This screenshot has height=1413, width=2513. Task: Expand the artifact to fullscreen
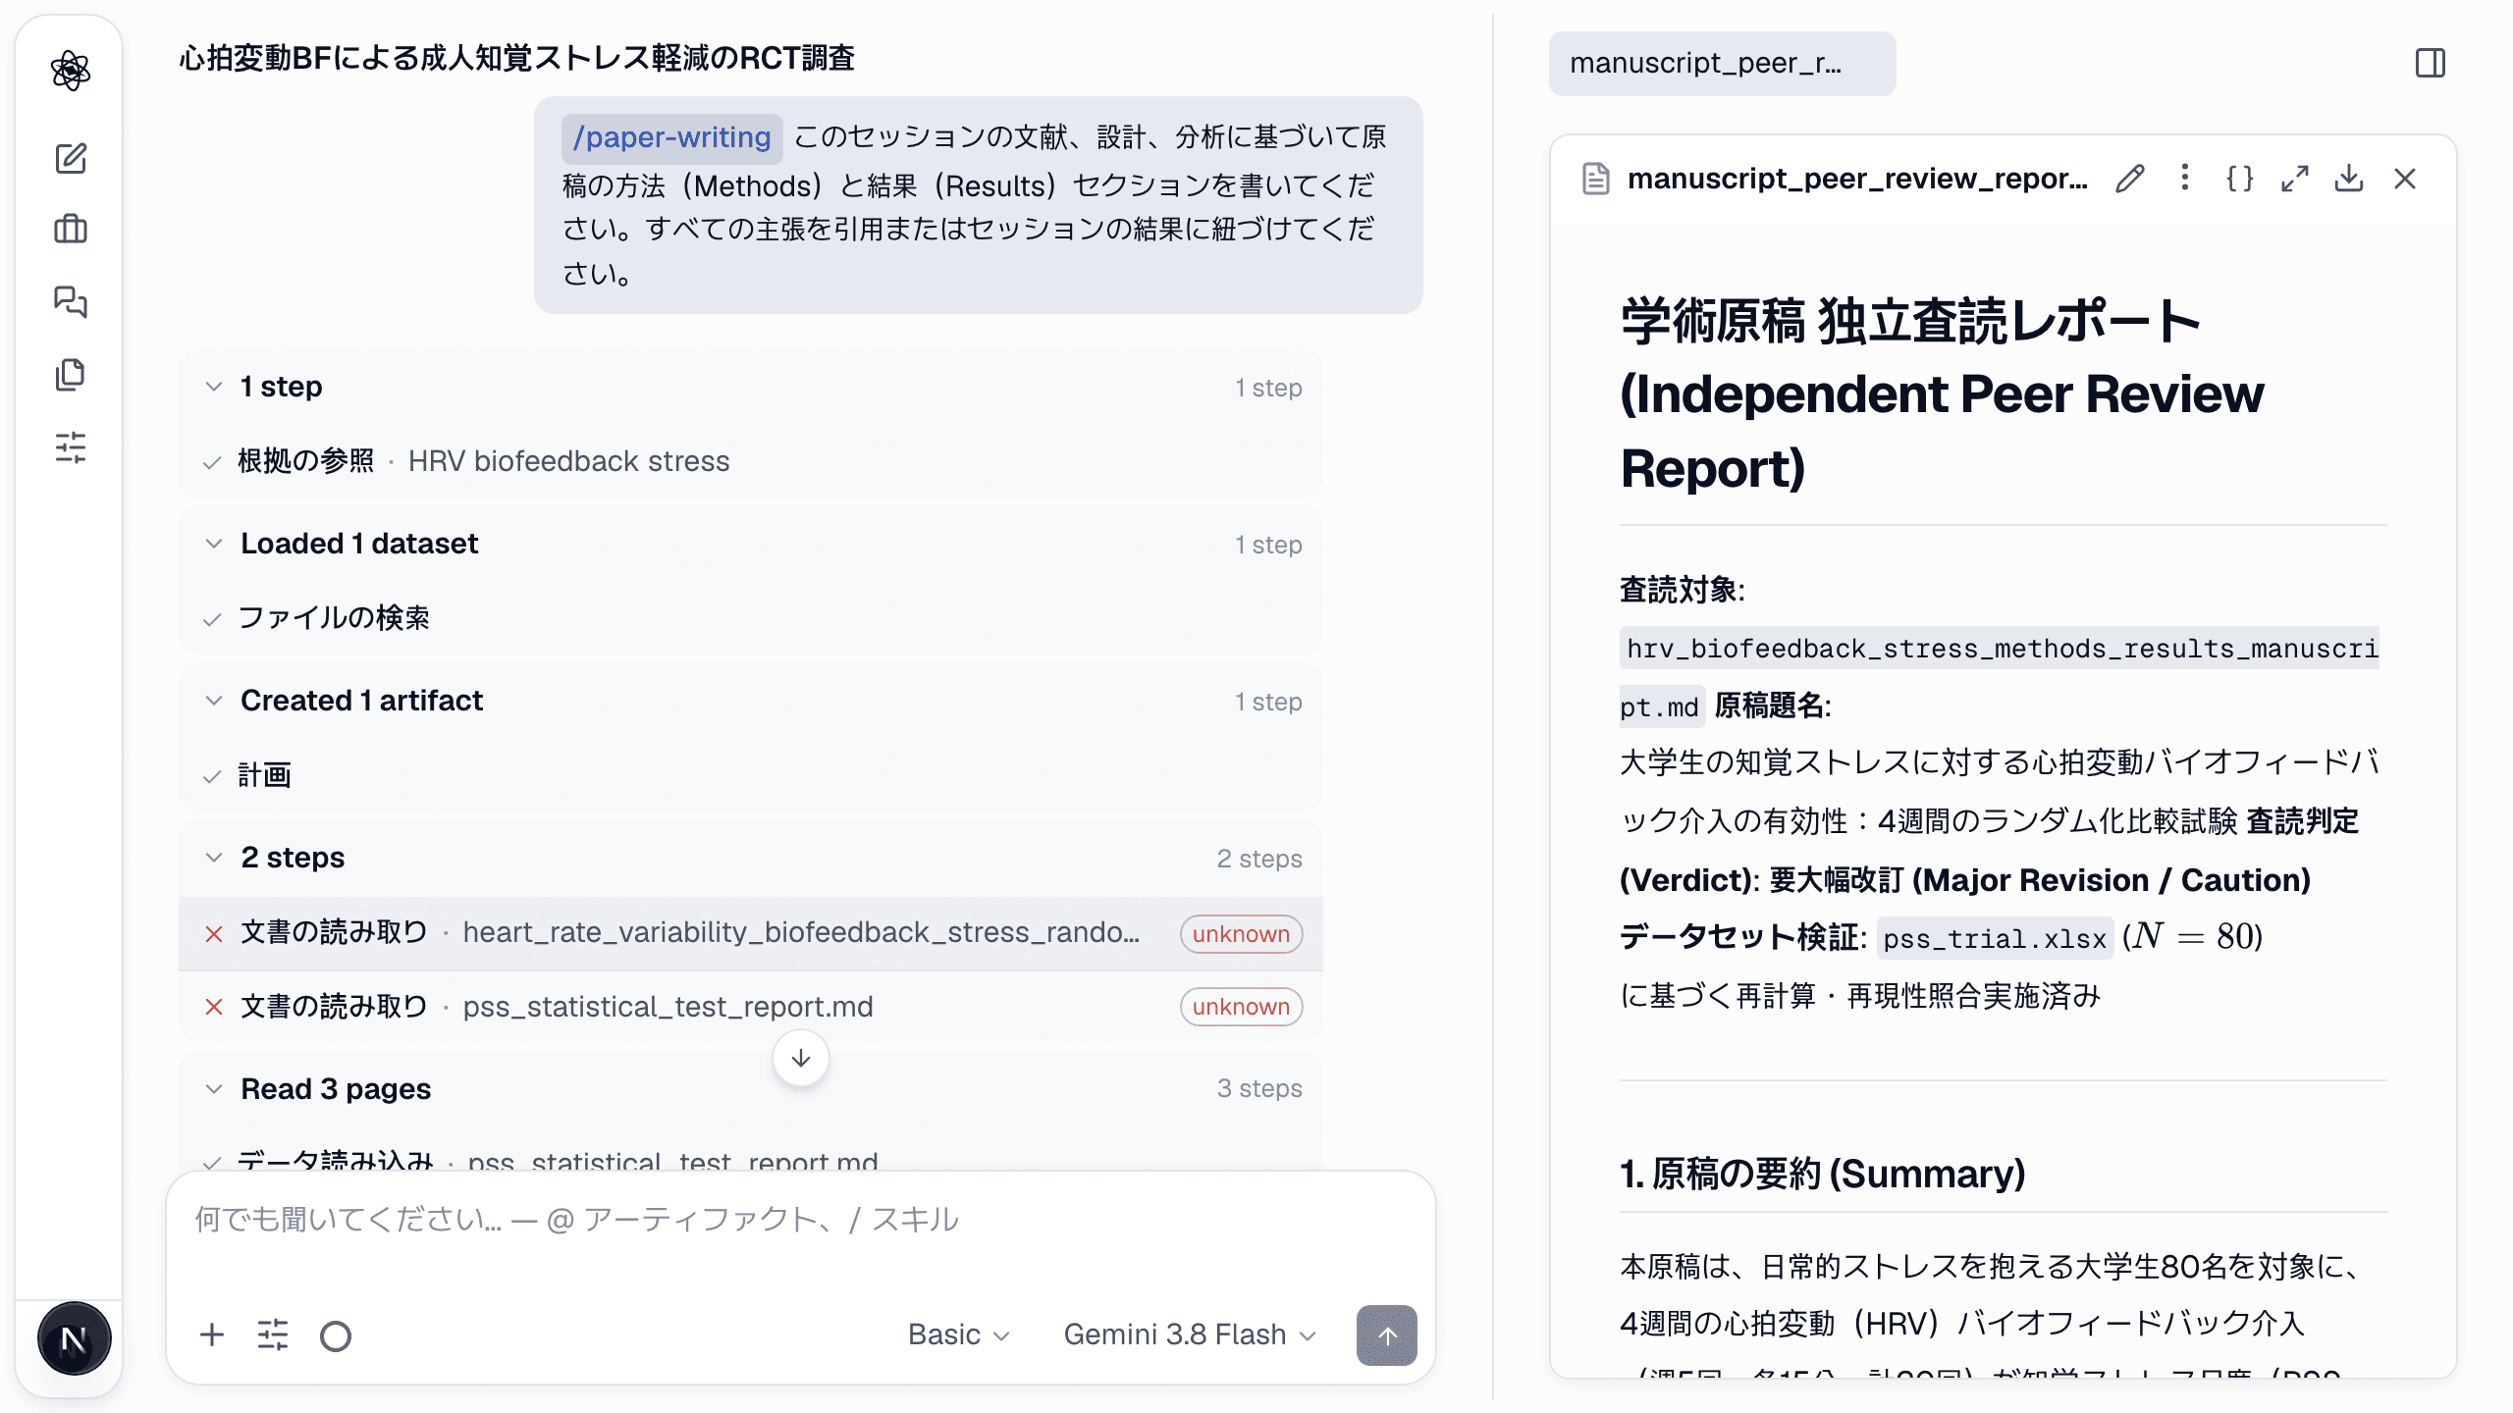pos(2294,179)
